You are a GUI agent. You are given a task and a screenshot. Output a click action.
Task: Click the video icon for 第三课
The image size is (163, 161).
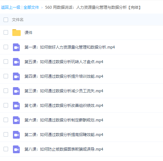tap(16, 91)
